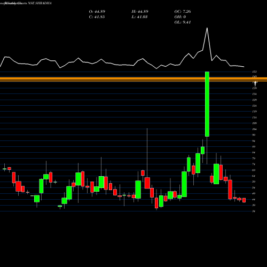Click the 119 price axis label
This screenshot has height=267, width=267.
255,112
